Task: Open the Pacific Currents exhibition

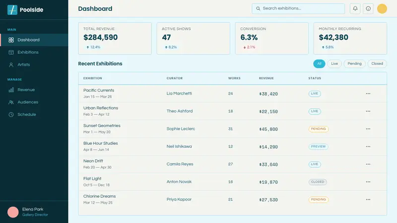Action: [x=99, y=91]
